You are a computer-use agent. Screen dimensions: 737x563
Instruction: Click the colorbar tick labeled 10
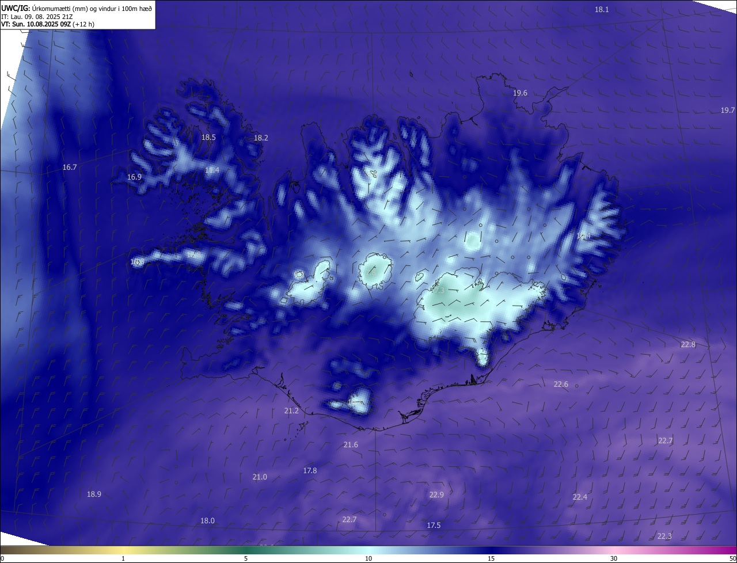tap(368, 558)
